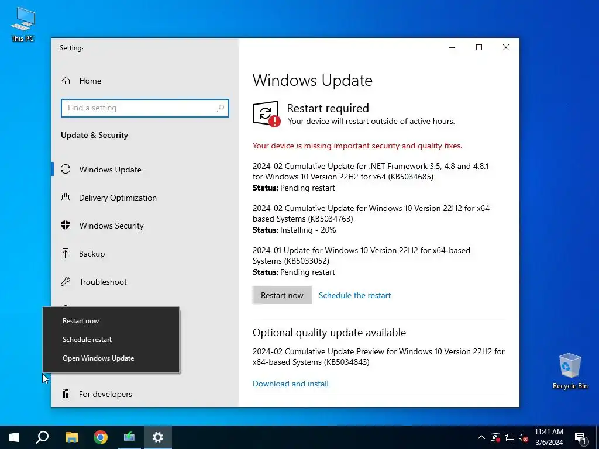Click the Troubleshoot wrench icon
The height and width of the screenshot is (449, 599).
(x=66, y=281)
